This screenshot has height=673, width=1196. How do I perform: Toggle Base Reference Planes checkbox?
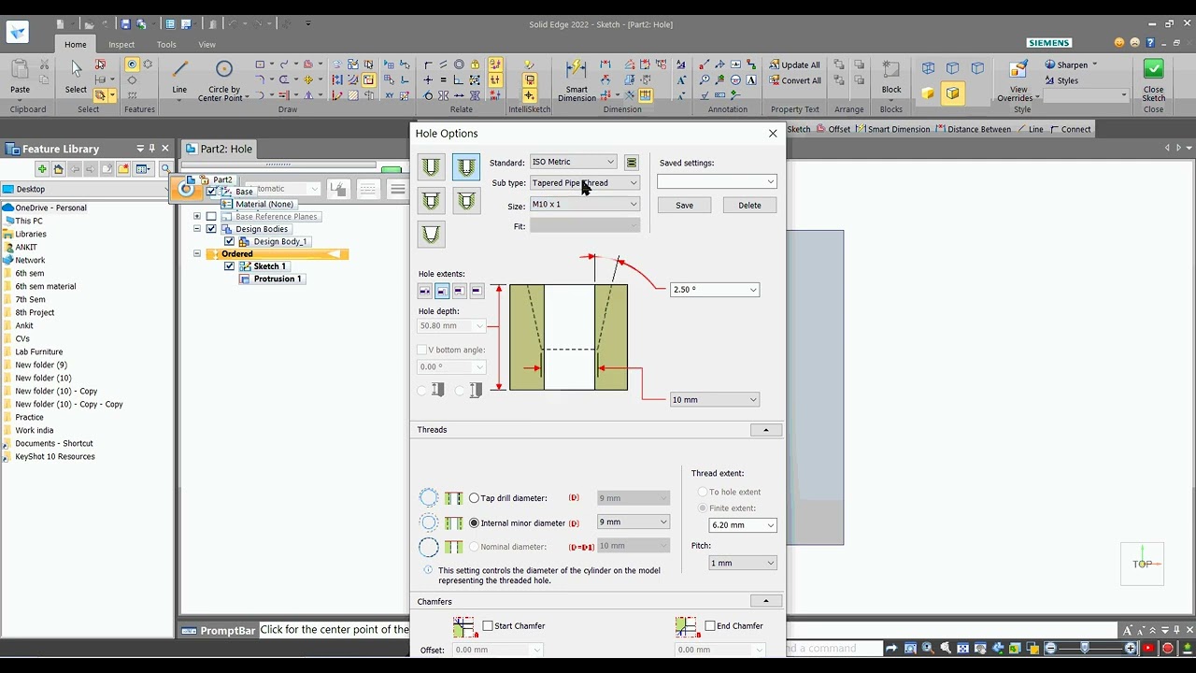pyautogui.click(x=211, y=216)
